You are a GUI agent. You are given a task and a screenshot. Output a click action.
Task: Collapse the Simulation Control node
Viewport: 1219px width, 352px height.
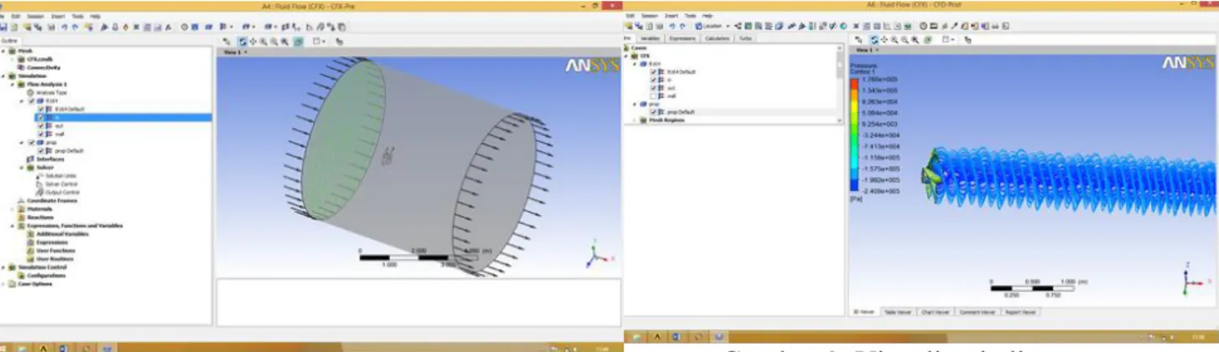point(3,267)
